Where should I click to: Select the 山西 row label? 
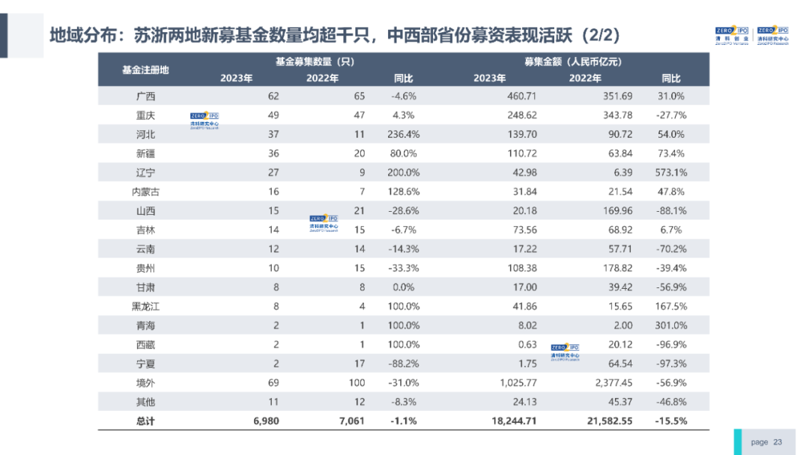click(x=145, y=211)
